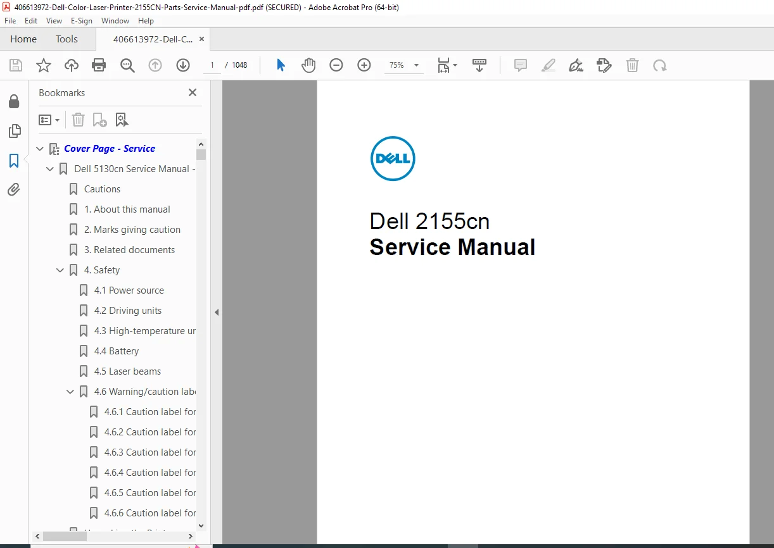Click the page number input field

(x=212, y=65)
